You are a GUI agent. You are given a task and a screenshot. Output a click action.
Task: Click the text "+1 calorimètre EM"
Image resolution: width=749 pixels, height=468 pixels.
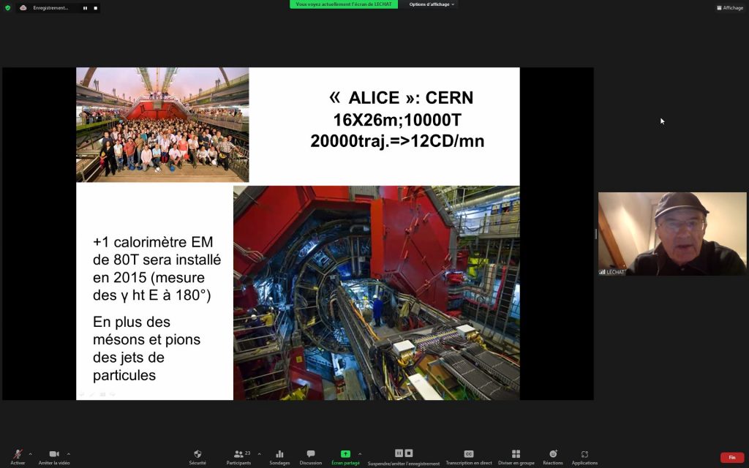pos(153,242)
